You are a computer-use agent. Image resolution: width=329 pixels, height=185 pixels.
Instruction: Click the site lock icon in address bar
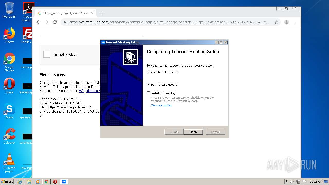pyautogui.click(x=65, y=22)
